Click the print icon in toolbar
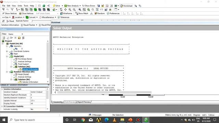219x123 pixels. point(110,10)
